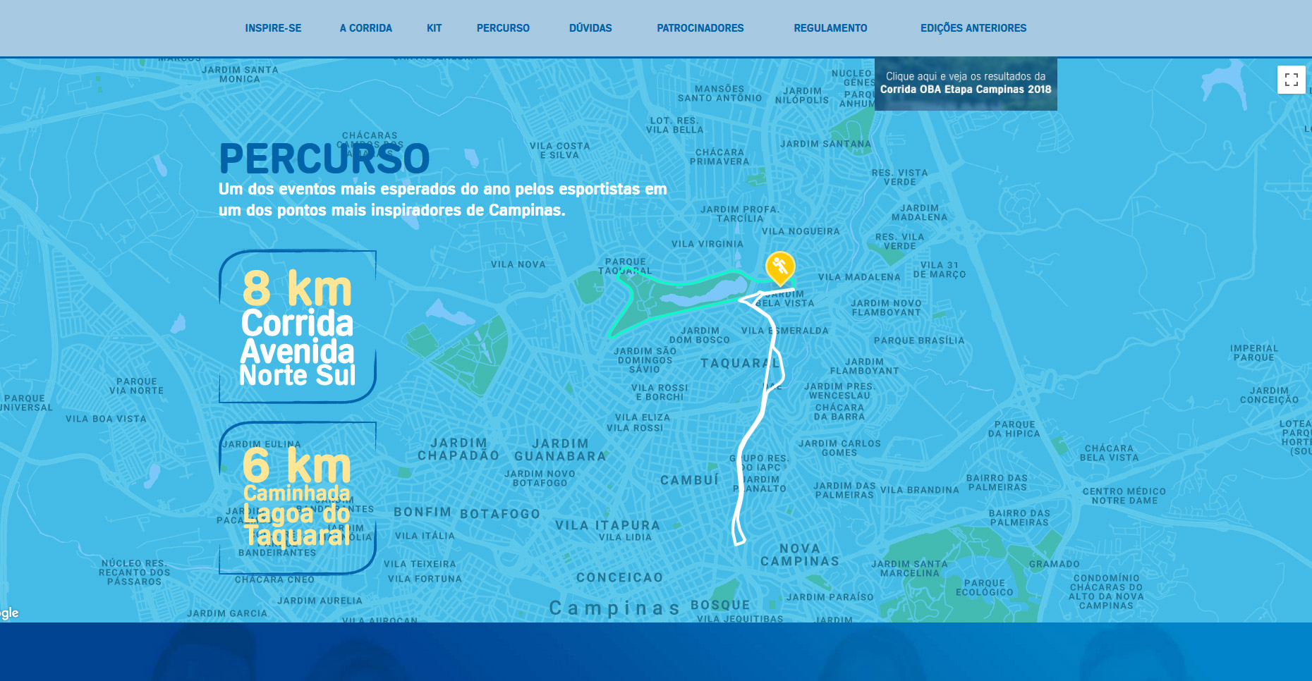
Task: Click the yellow runner start marker
Action: (780, 268)
